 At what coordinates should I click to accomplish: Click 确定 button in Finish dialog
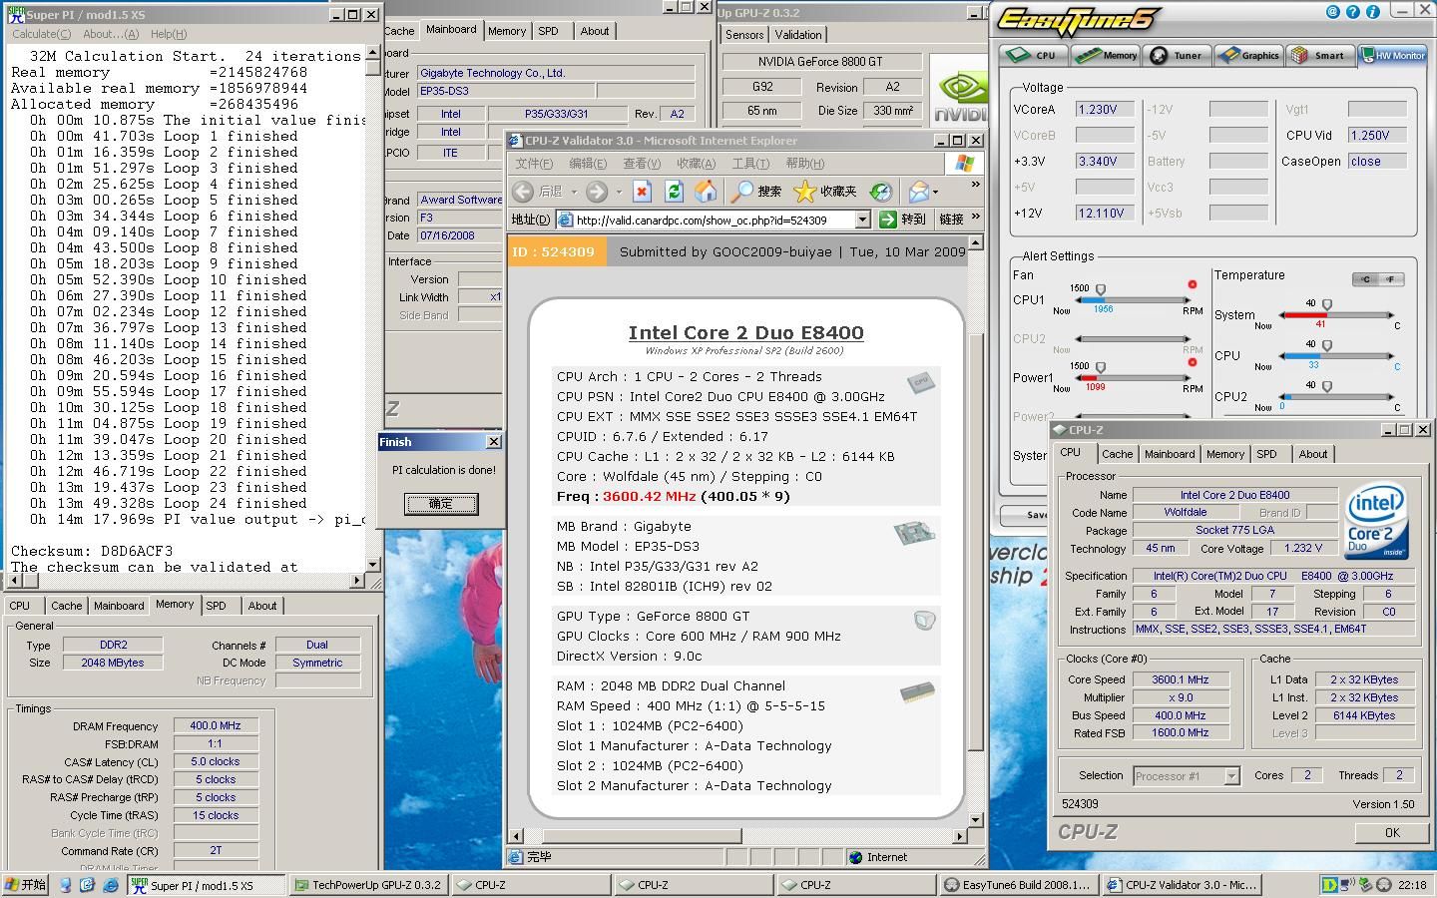point(441,504)
